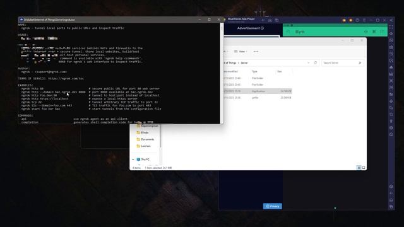Click the 'ngrok http 80' example line
Screen dimensions: 404x227
[32, 88]
